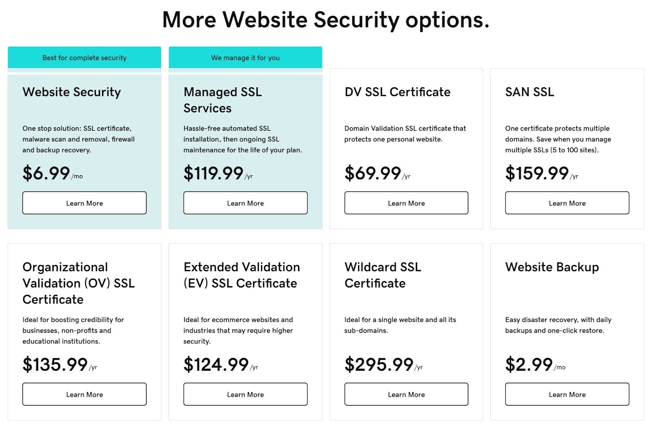This screenshot has width=650, height=428.
Task: Open the Website Backup card heading
Action: [x=552, y=268]
